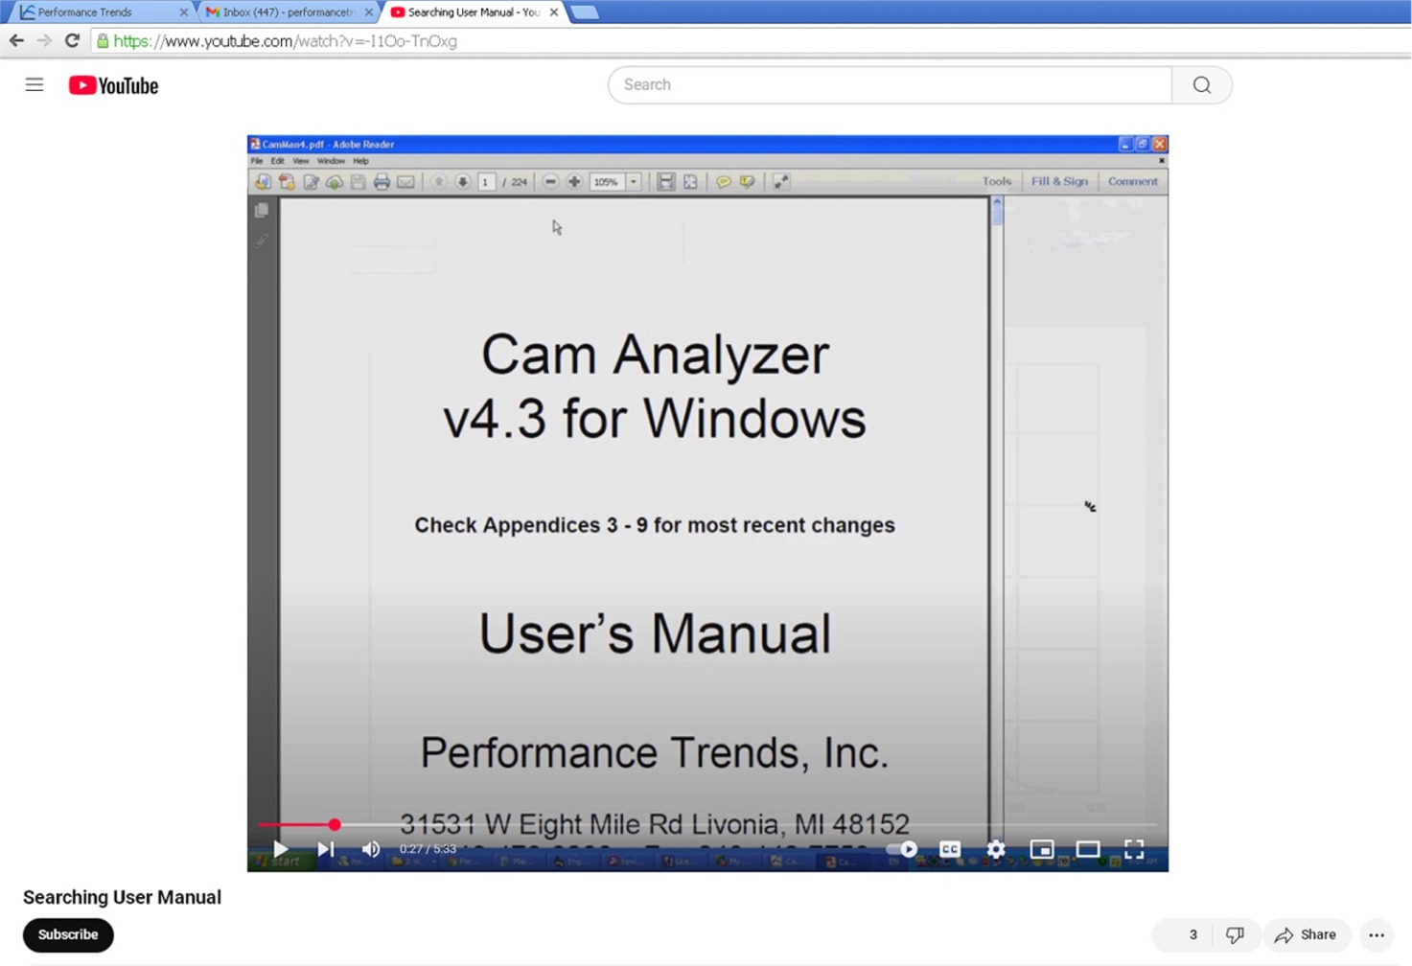The width and height of the screenshot is (1412, 966).
Task: Click the Adobe Reader email envelope icon
Action: (405, 182)
